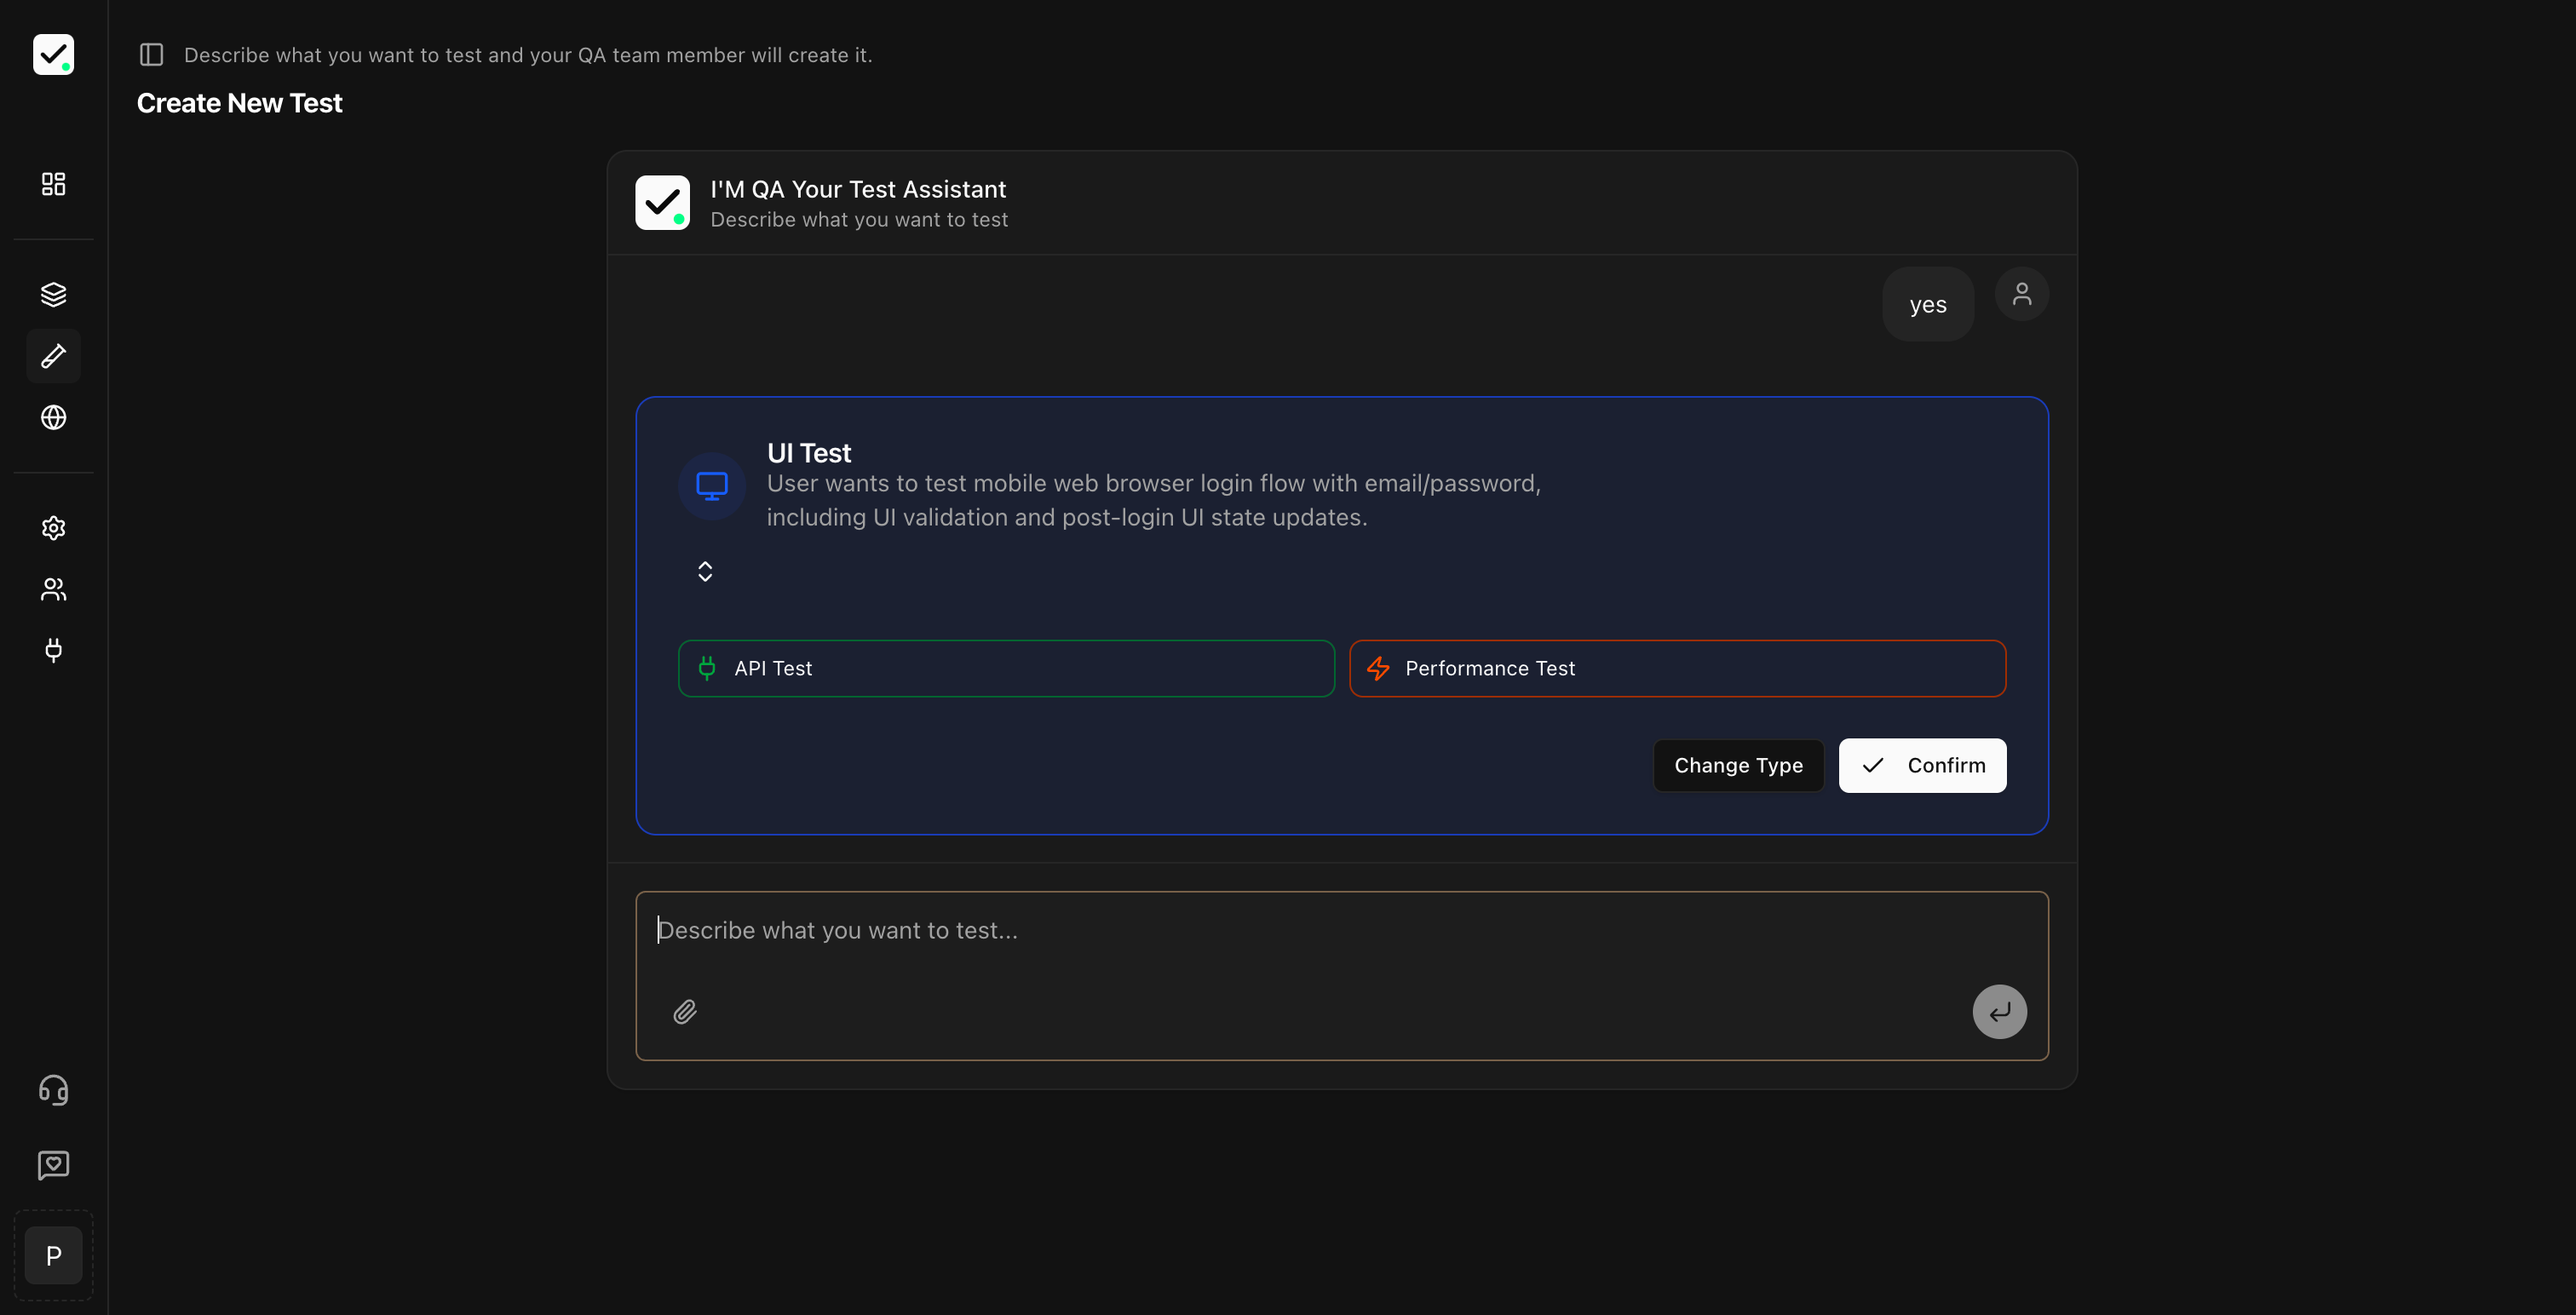Click the plug integrations sidebar icon
Viewport: 2576px width, 1315px height.
pos(53,650)
